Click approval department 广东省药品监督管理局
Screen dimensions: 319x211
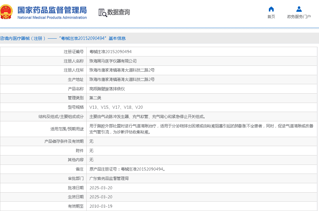point(109,178)
